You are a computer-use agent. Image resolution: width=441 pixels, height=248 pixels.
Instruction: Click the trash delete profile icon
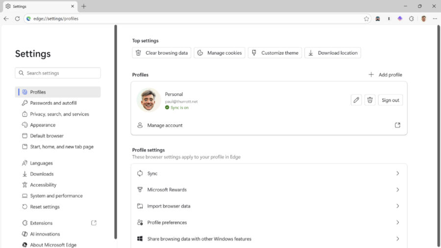click(x=370, y=100)
